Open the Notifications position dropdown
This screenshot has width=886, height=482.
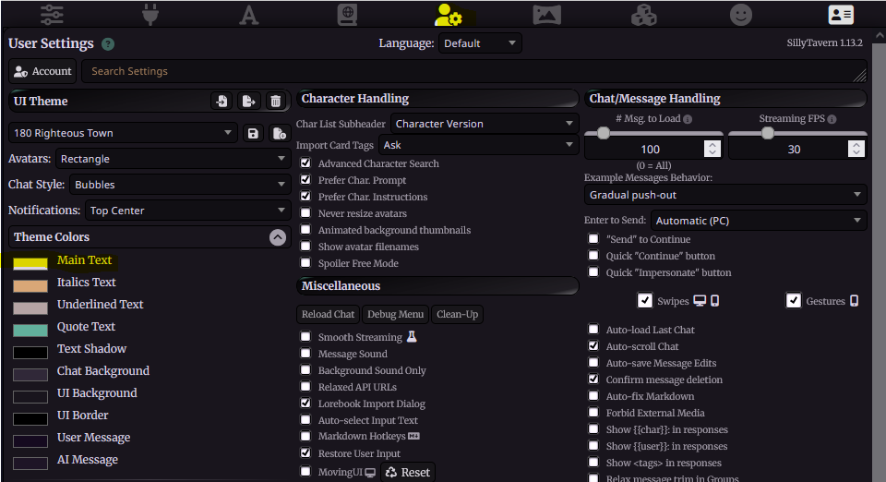187,211
